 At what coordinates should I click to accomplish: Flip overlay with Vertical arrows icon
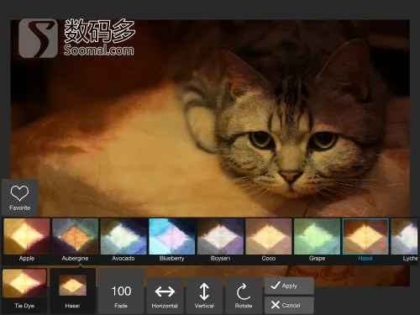tap(204, 295)
